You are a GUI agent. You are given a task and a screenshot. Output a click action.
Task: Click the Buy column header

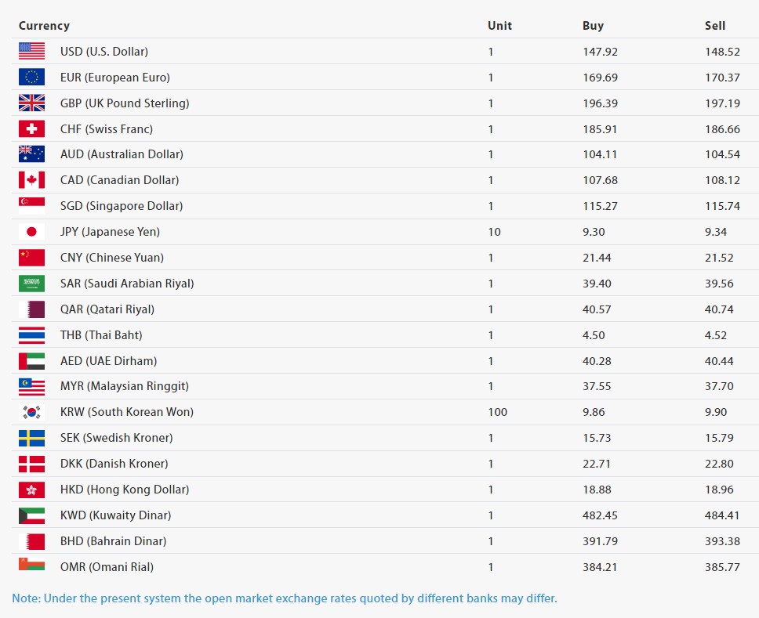click(593, 26)
